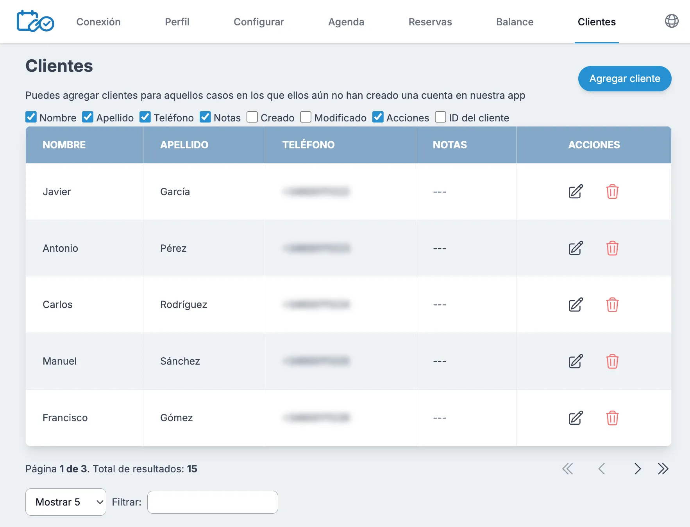This screenshot has height=527, width=690.
Task: Delete Javier García with the trash icon
Action: 612,192
